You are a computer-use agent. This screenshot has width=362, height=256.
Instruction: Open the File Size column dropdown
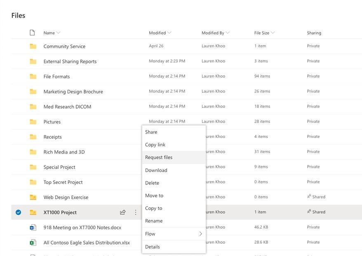(x=273, y=33)
